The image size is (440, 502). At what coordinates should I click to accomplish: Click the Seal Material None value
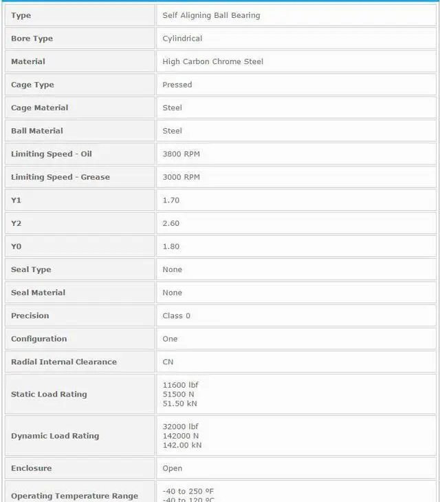click(173, 293)
